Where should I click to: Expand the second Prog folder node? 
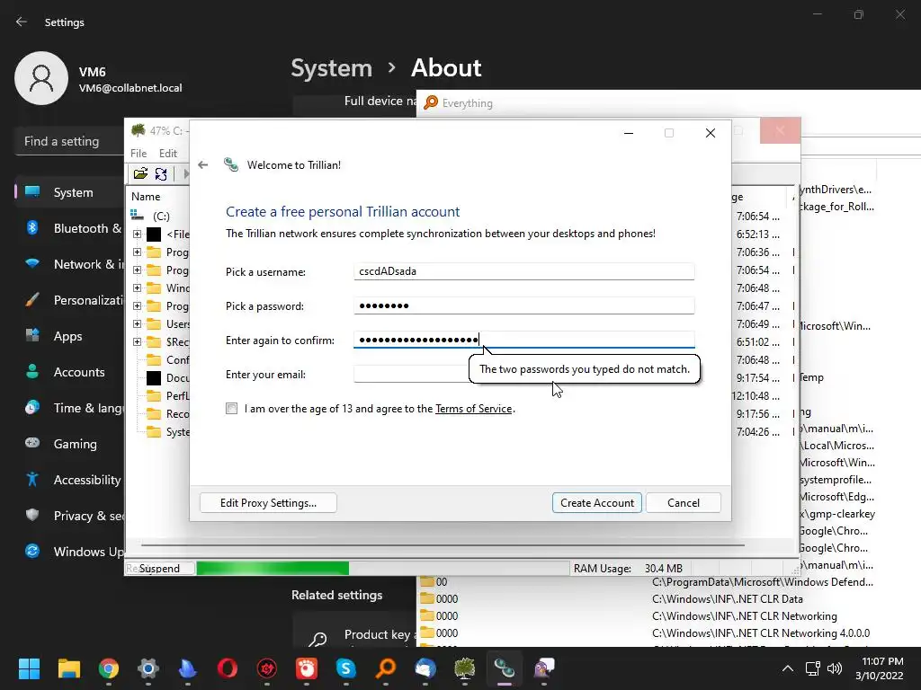tap(137, 270)
